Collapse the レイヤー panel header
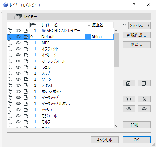This screenshot has width=156, height=147. [x=79, y=17]
